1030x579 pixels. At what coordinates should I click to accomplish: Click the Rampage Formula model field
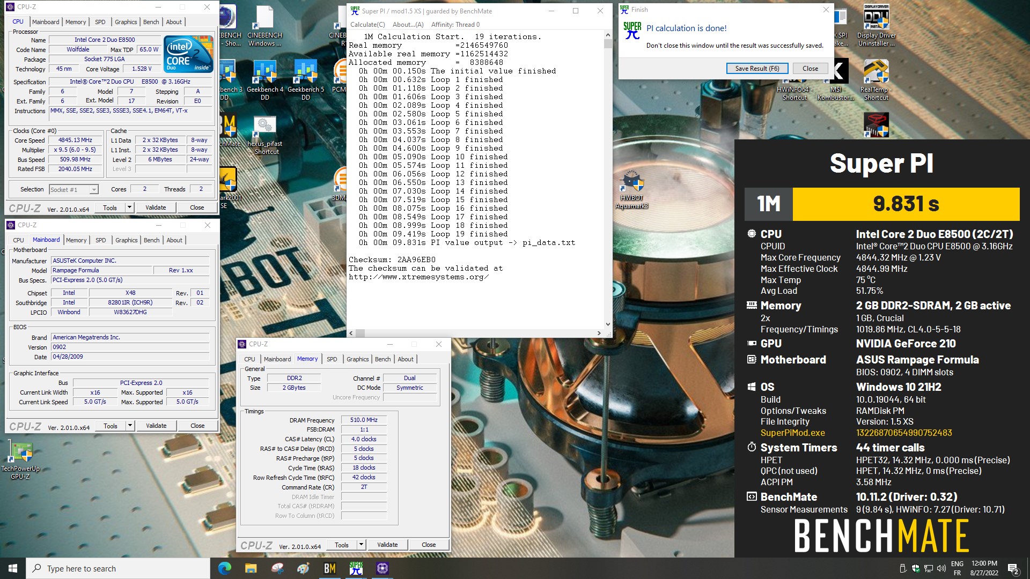point(102,270)
